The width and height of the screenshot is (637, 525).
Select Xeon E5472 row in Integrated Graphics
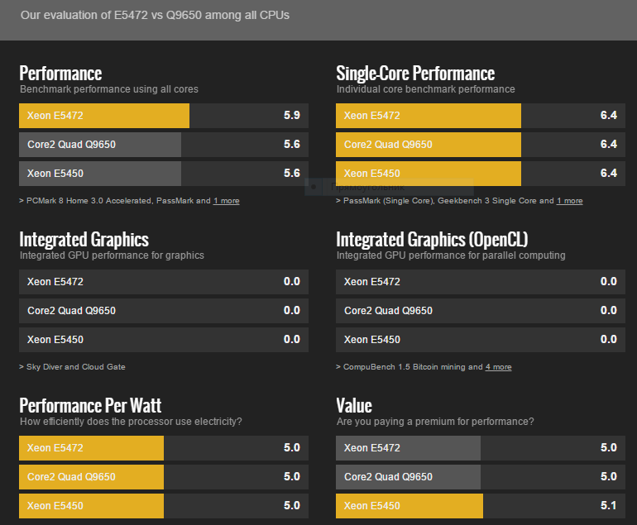point(164,282)
